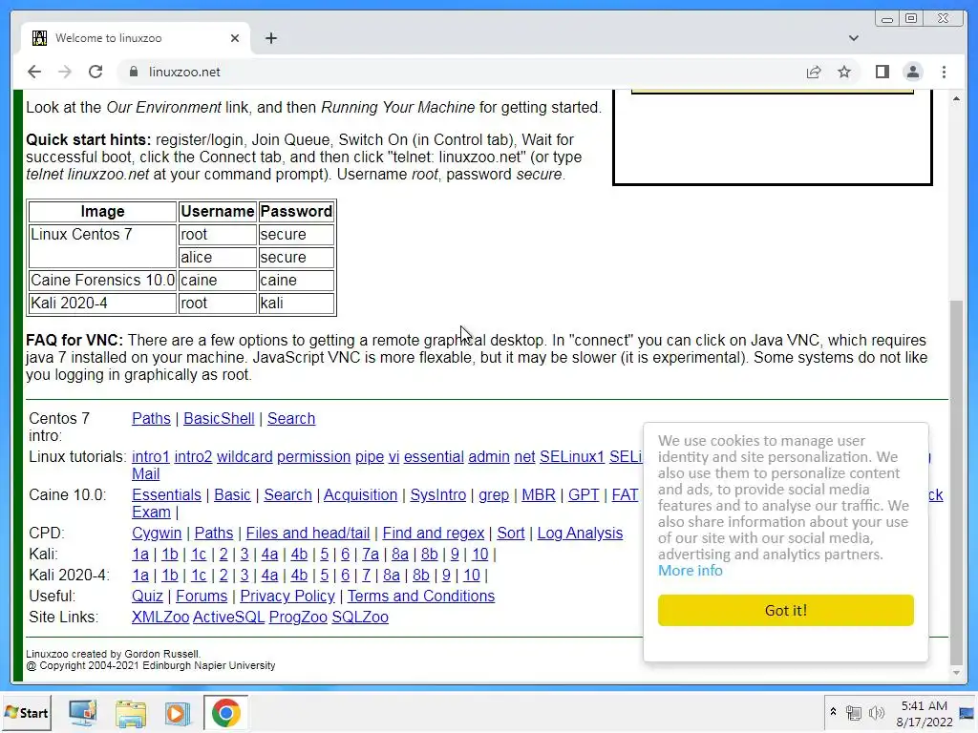
Task: Open Centos 7 intro Paths link
Action: 151,418
